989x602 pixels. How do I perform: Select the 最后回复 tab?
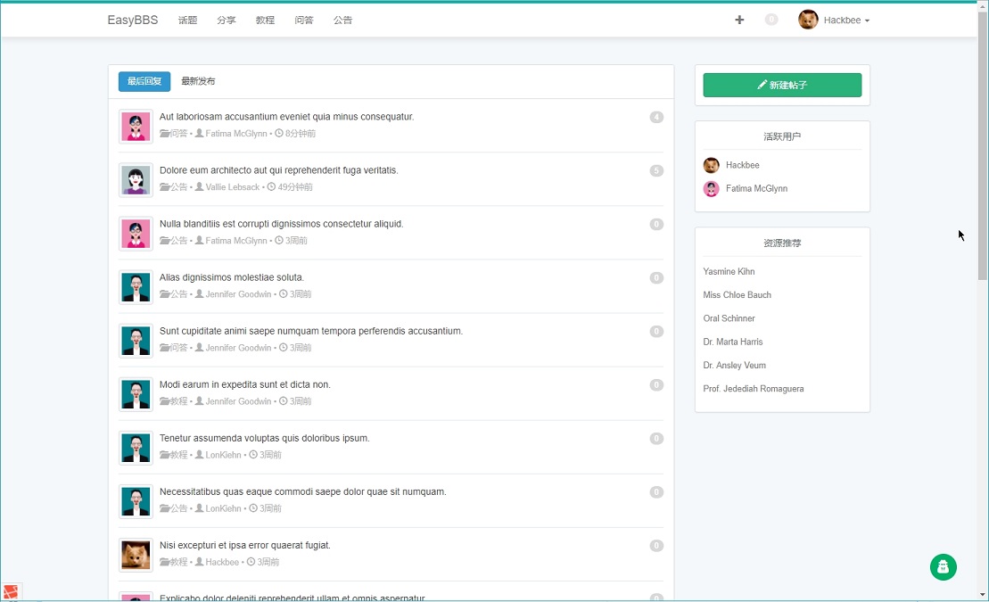(x=144, y=81)
